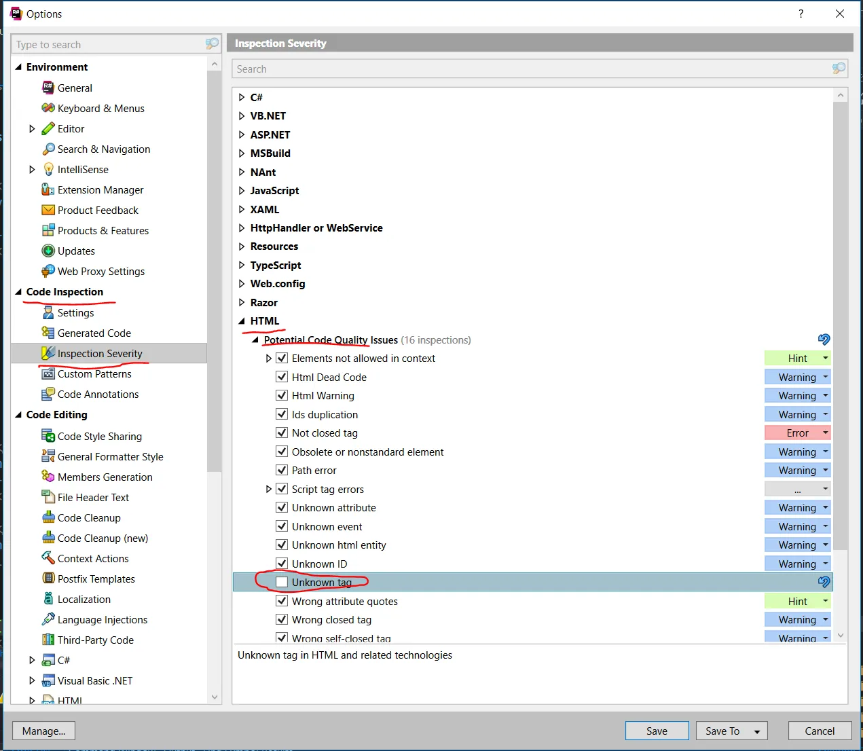The image size is (863, 751).
Task: Open Code Cleanup icon
Action: [48, 517]
